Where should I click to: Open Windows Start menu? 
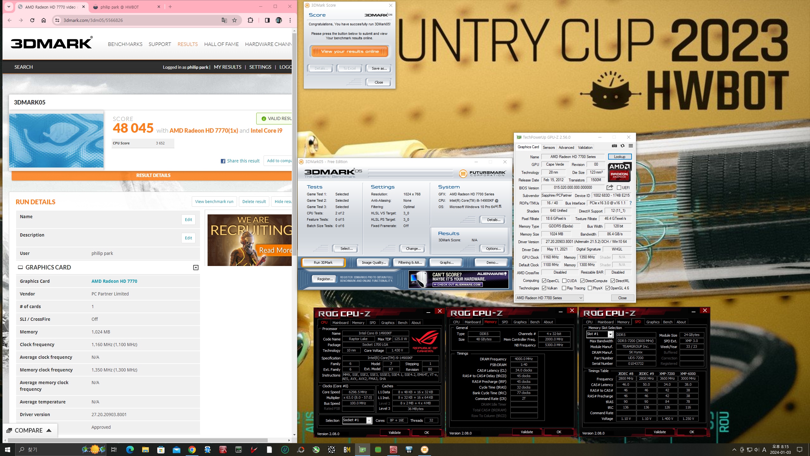(8, 449)
